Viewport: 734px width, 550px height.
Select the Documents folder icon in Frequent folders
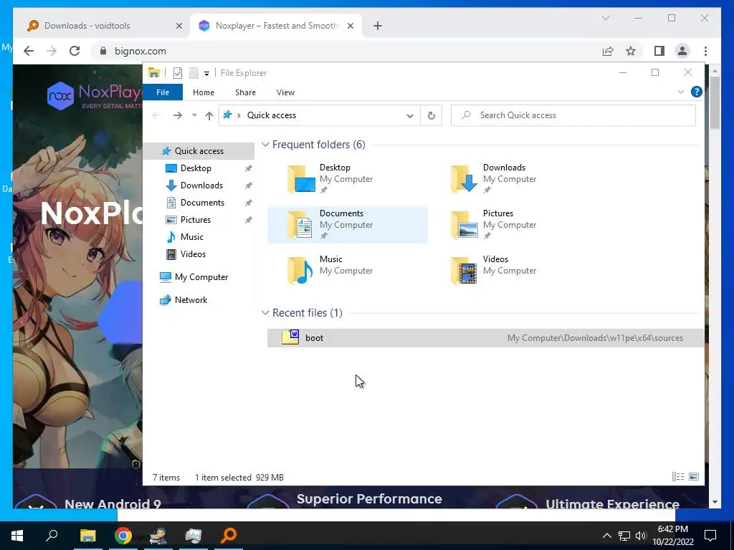coord(301,224)
